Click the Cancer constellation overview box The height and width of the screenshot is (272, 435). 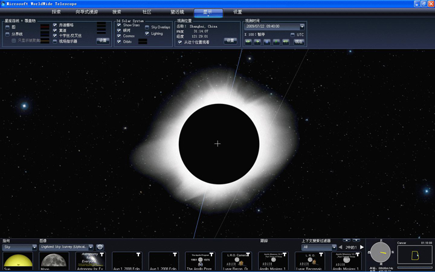tap(414, 254)
